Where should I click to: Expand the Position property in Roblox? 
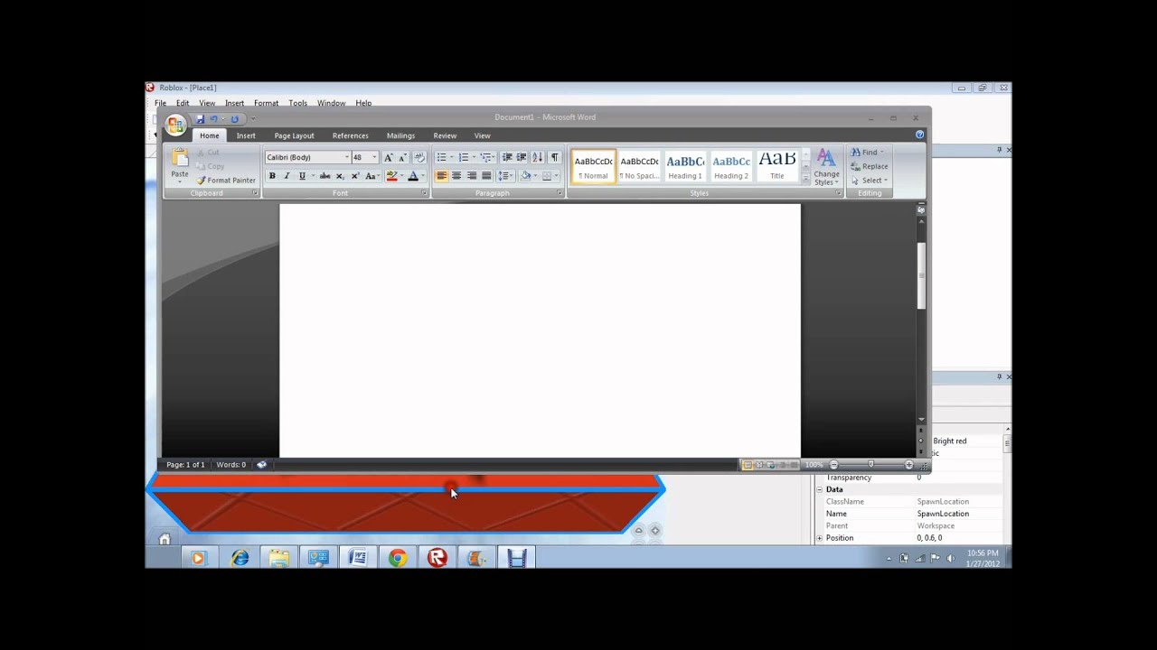coord(820,538)
